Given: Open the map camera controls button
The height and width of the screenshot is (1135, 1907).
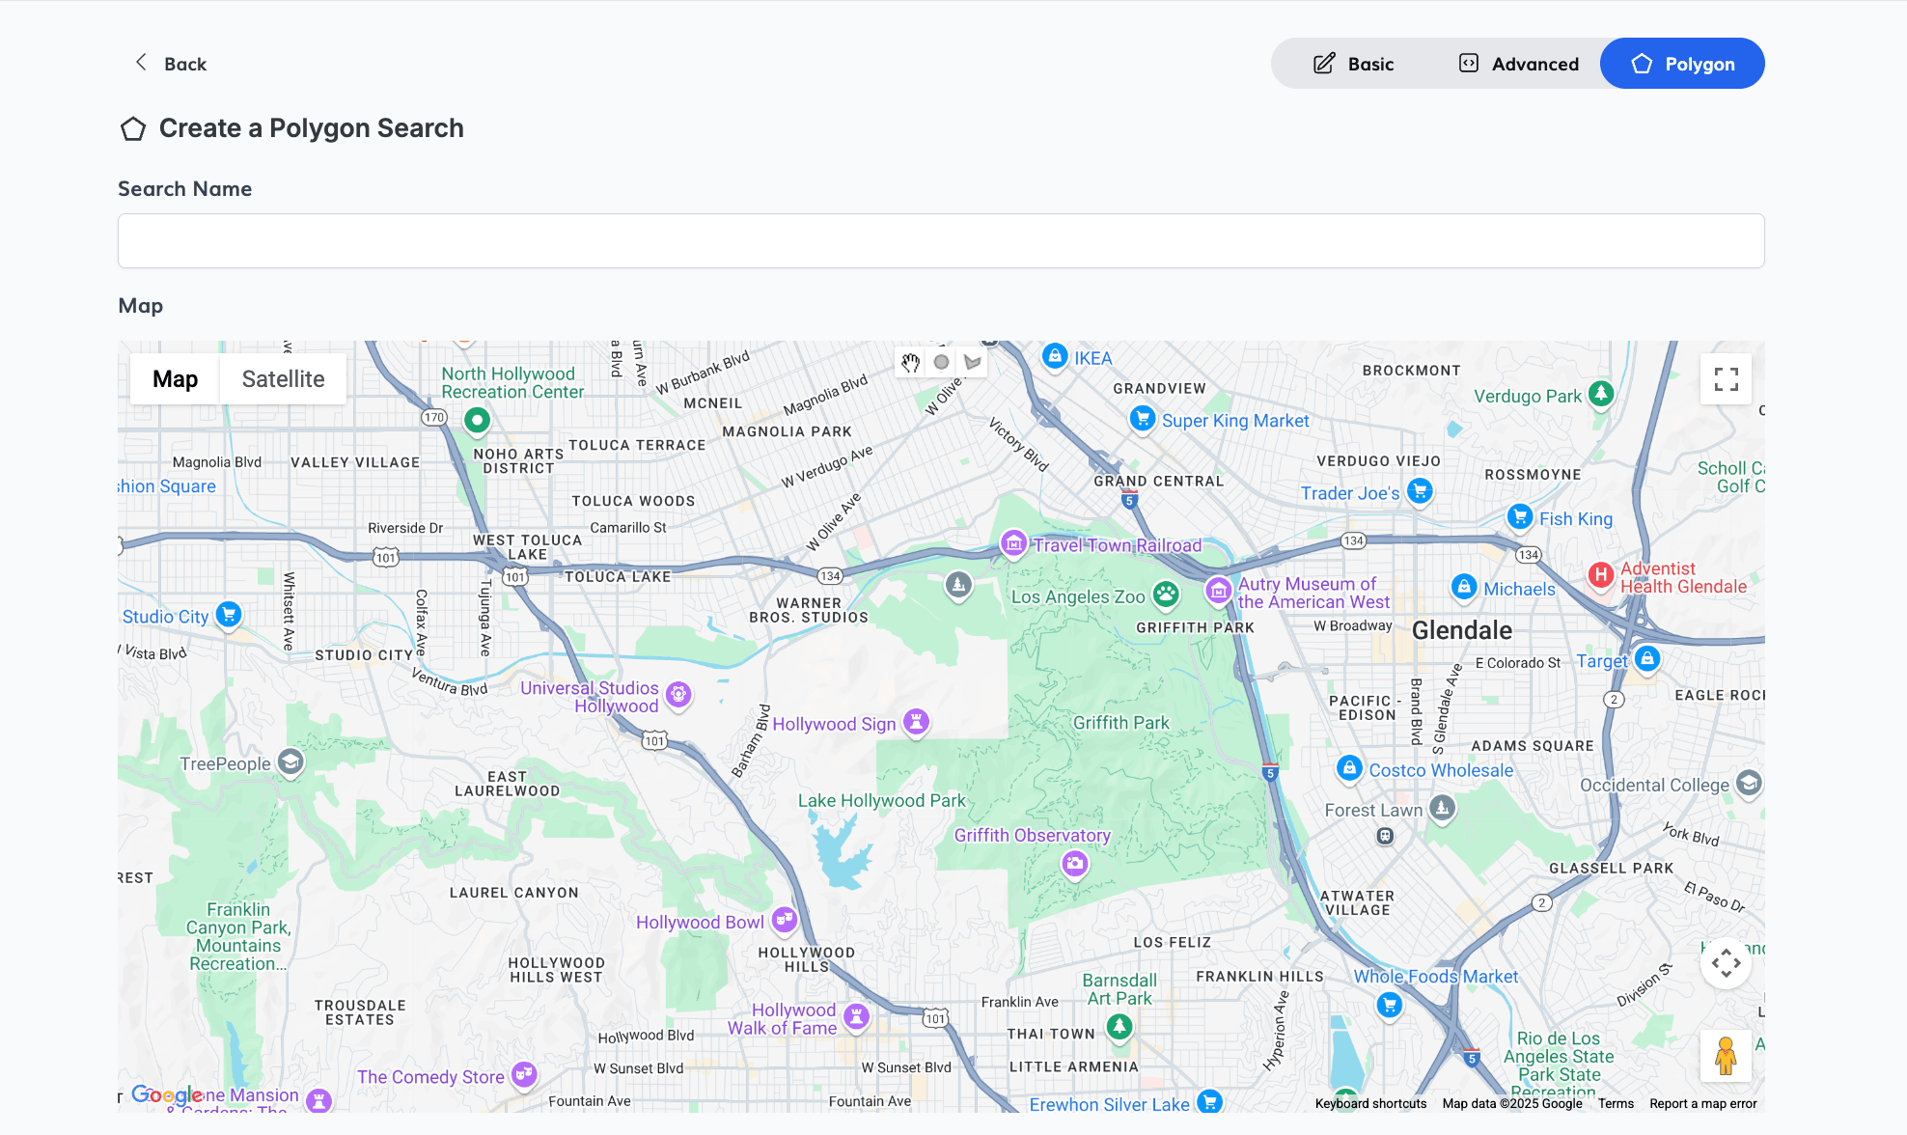Looking at the screenshot, I should tap(1726, 963).
